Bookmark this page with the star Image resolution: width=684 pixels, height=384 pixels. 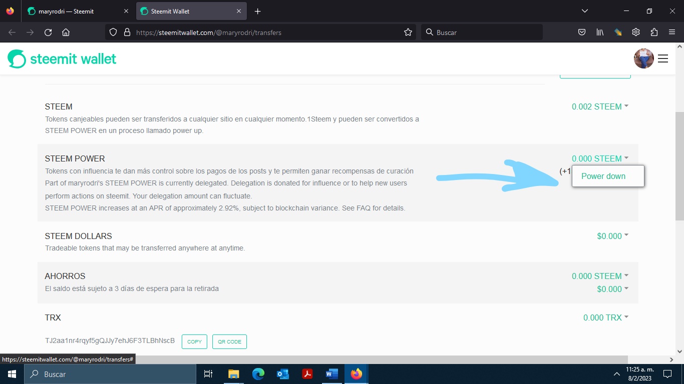click(x=408, y=32)
